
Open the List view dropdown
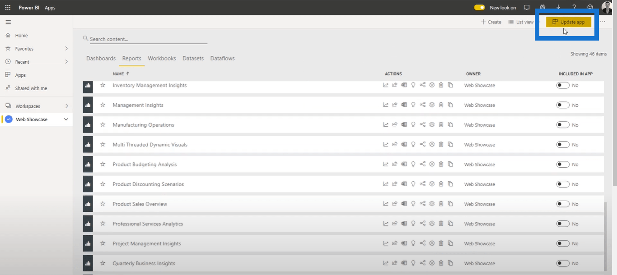[x=523, y=22]
